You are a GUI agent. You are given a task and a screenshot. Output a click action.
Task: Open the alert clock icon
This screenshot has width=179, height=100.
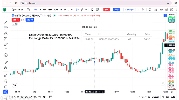click(x=150, y=10)
